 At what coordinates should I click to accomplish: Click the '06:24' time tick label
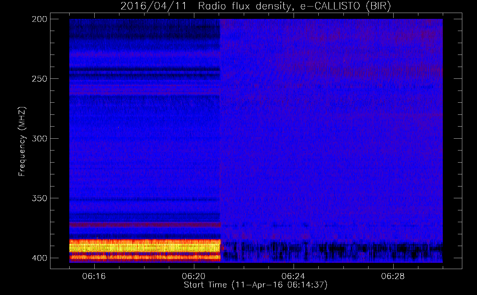tap(293, 276)
